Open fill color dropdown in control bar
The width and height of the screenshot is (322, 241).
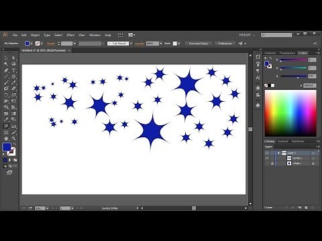(x=32, y=44)
